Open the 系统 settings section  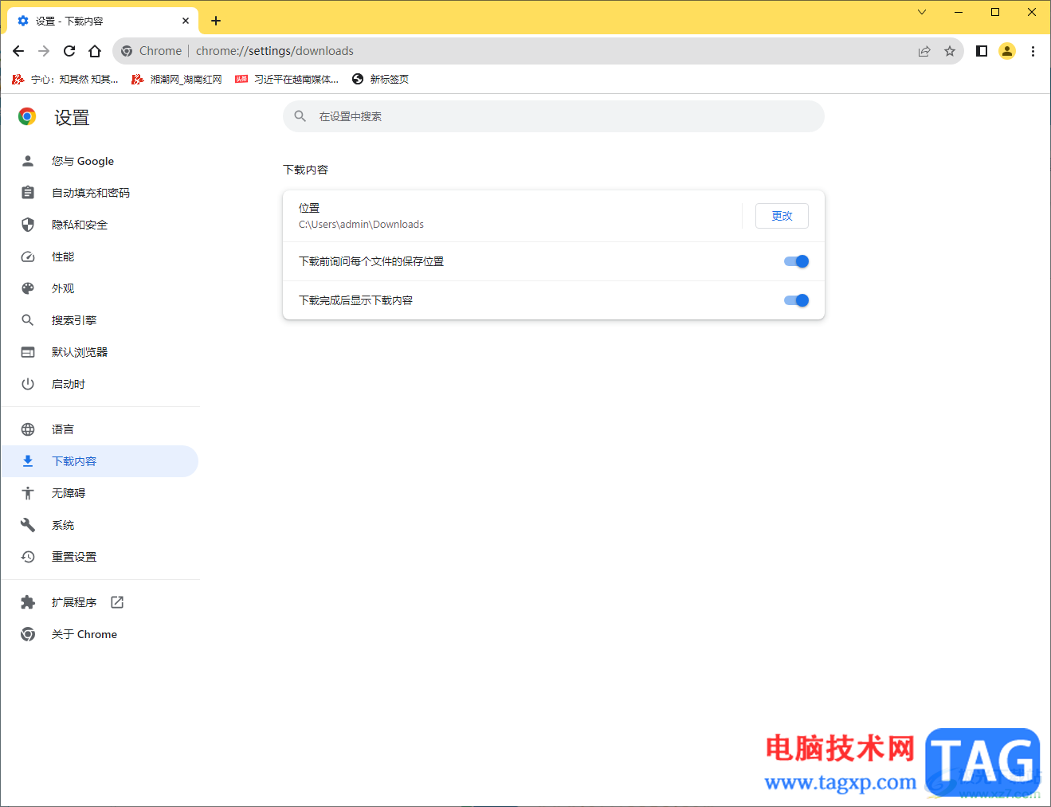(62, 524)
